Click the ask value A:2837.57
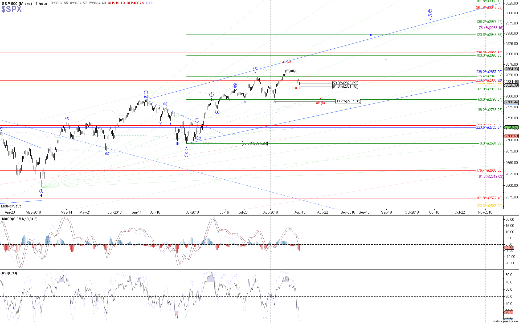Viewport: 519px width, 323px height. click(x=78, y=3)
